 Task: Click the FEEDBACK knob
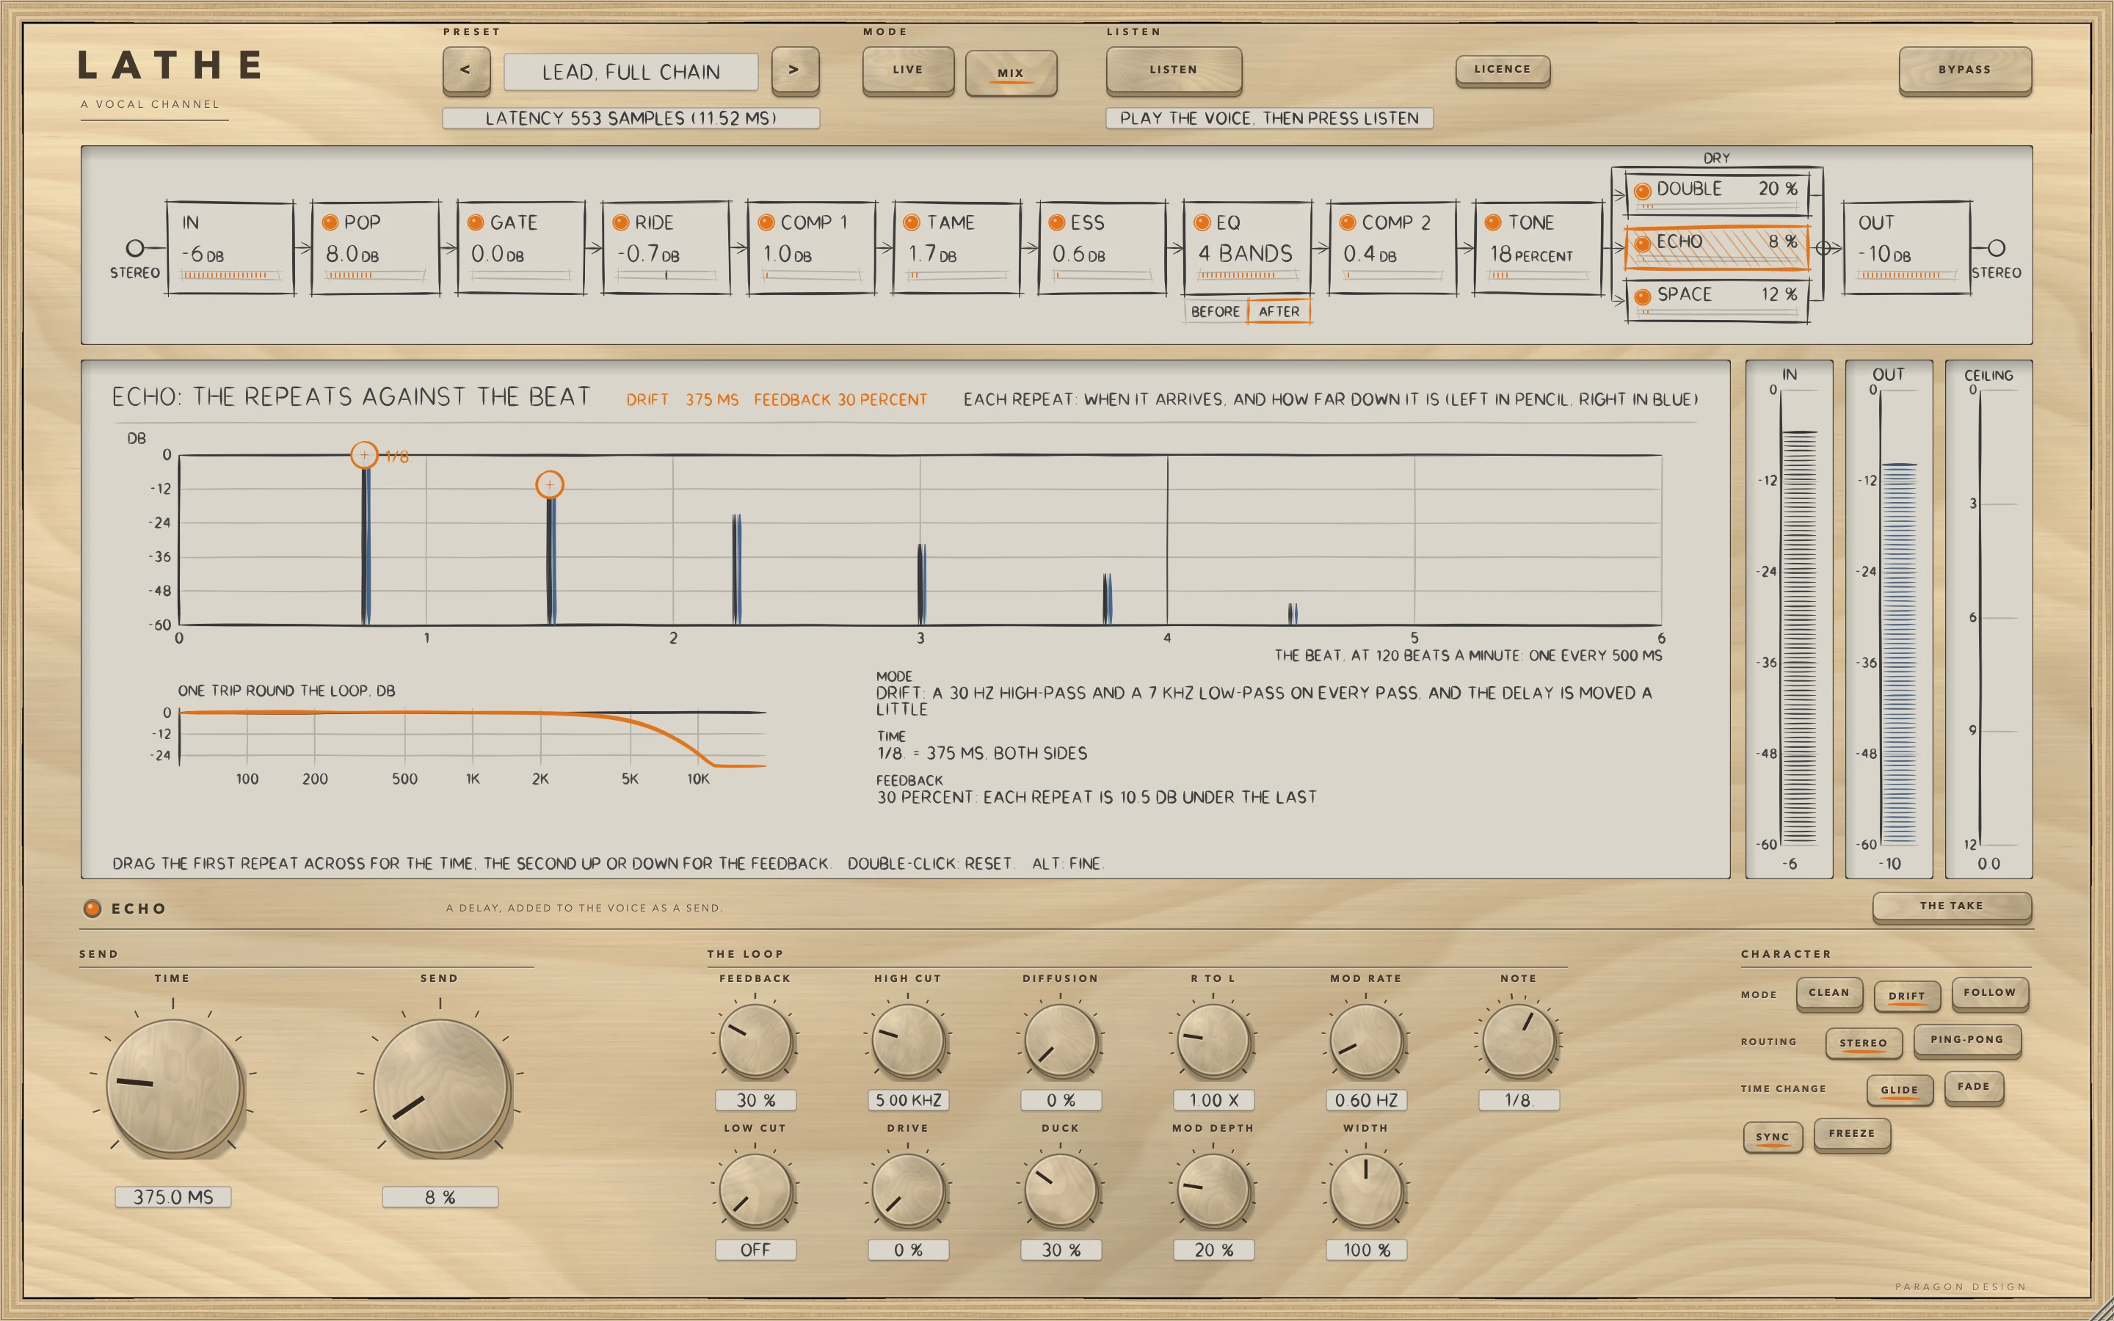[x=755, y=1040]
